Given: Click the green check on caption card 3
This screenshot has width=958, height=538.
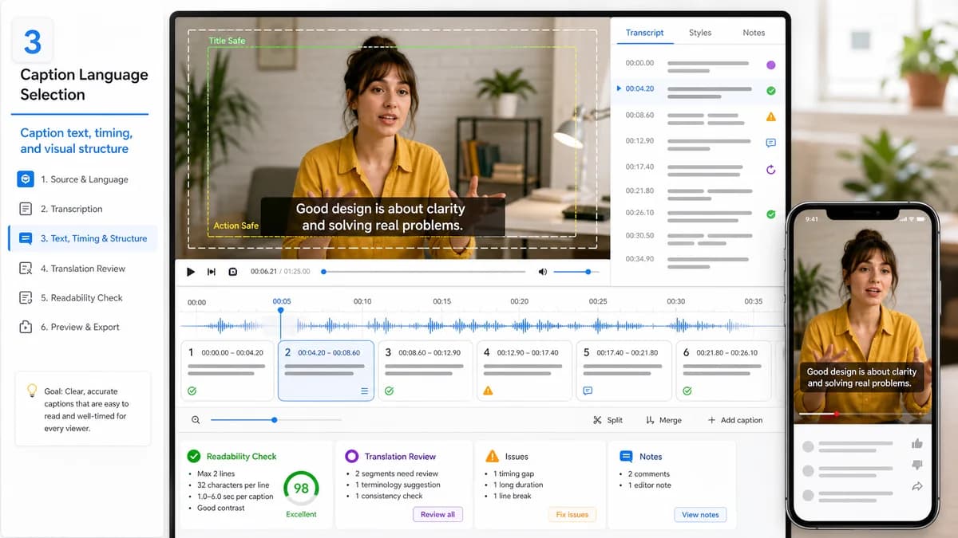Looking at the screenshot, I should click(389, 391).
